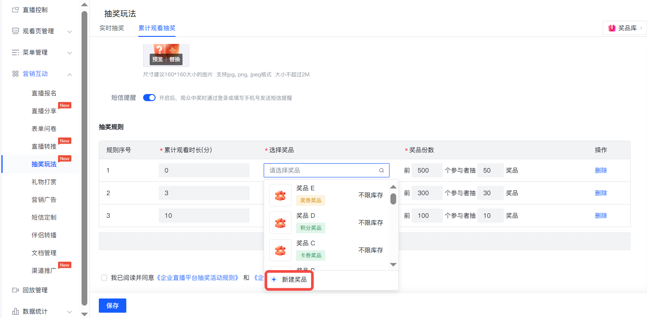Image resolution: width=647 pixels, height=318 pixels.
Task: Check the 我已阅读并同意 agreement checkbox
Action: 104,278
